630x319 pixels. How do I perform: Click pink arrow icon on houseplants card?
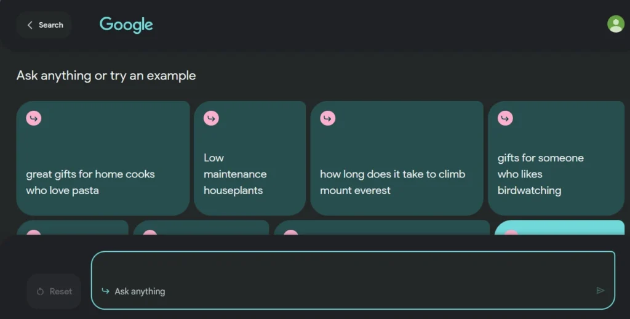point(211,118)
